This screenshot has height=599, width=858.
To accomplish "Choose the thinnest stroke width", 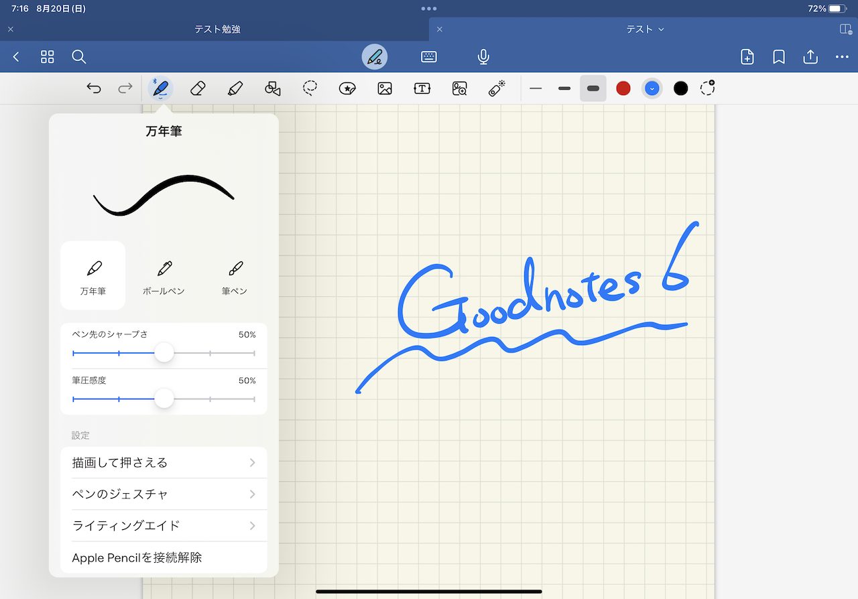I will (536, 88).
